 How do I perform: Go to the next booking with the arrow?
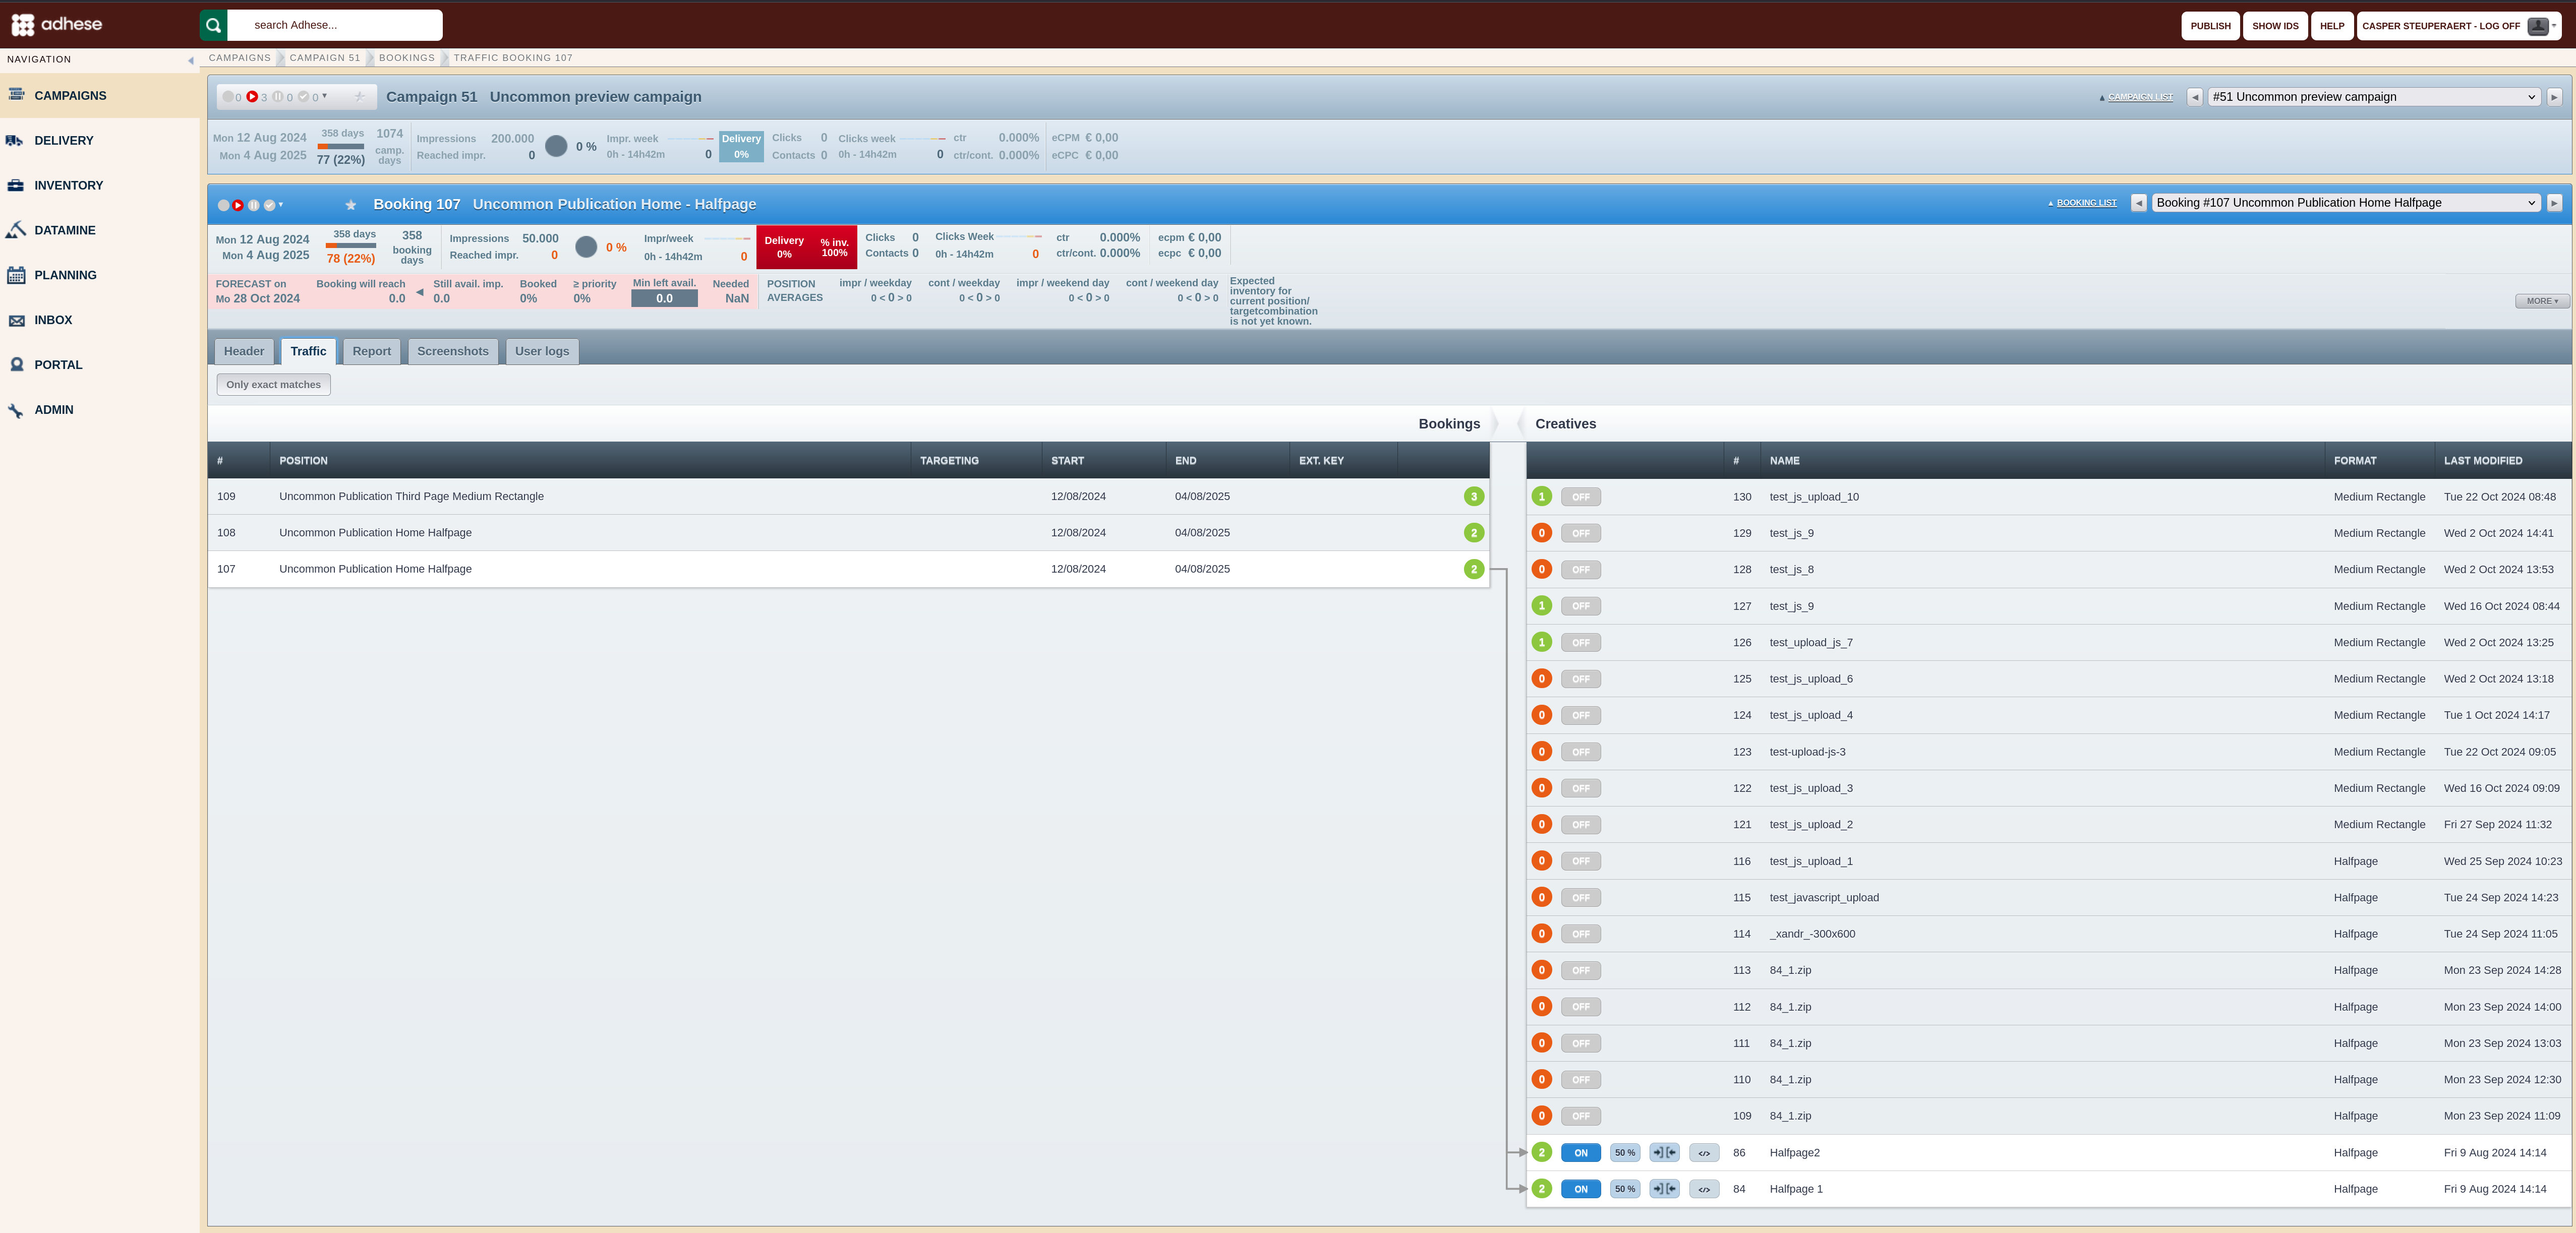(x=2554, y=203)
